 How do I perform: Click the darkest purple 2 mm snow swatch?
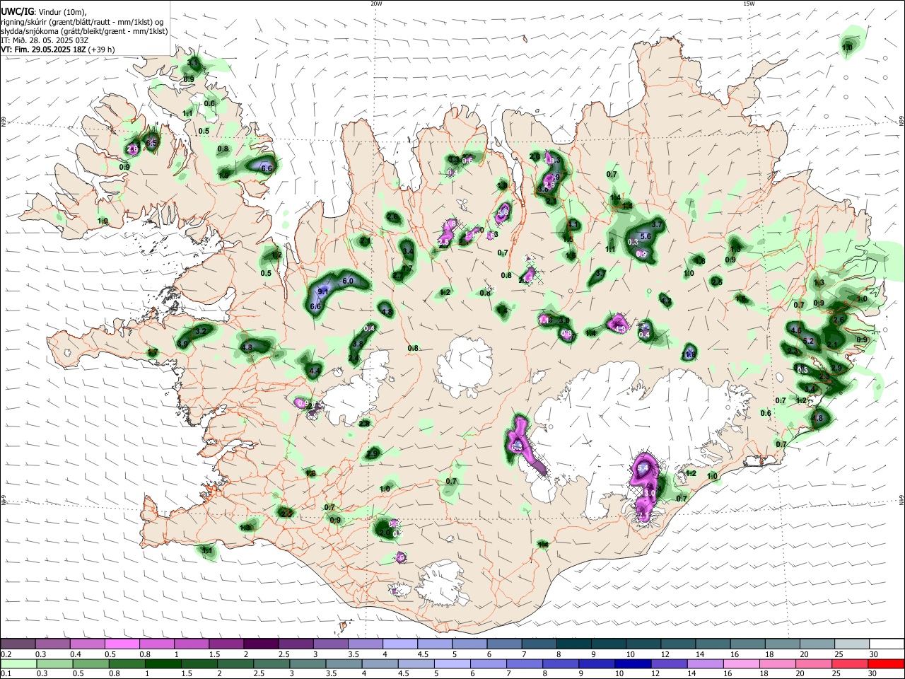pyautogui.click(x=261, y=644)
